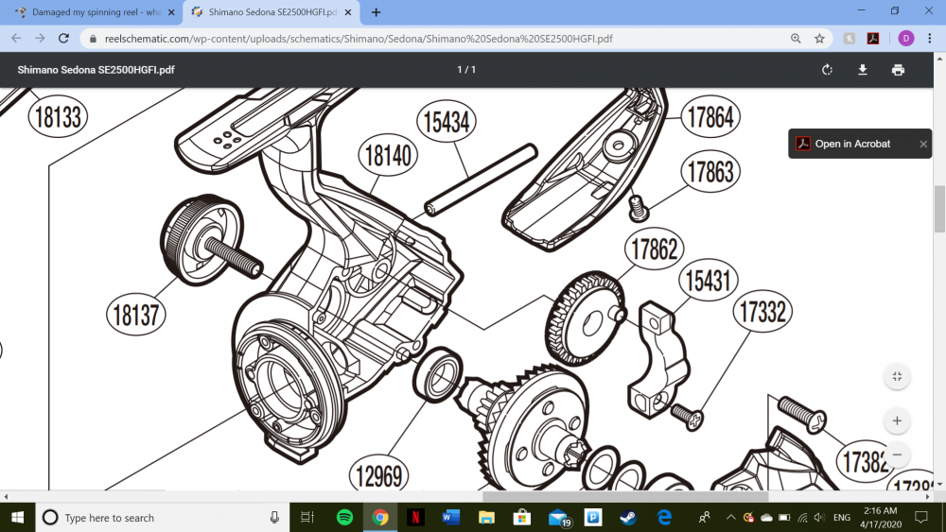Dismiss the Open in Acrobat popup
Image resolution: width=946 pixels, height=532 pixels.
click(922, 144)
